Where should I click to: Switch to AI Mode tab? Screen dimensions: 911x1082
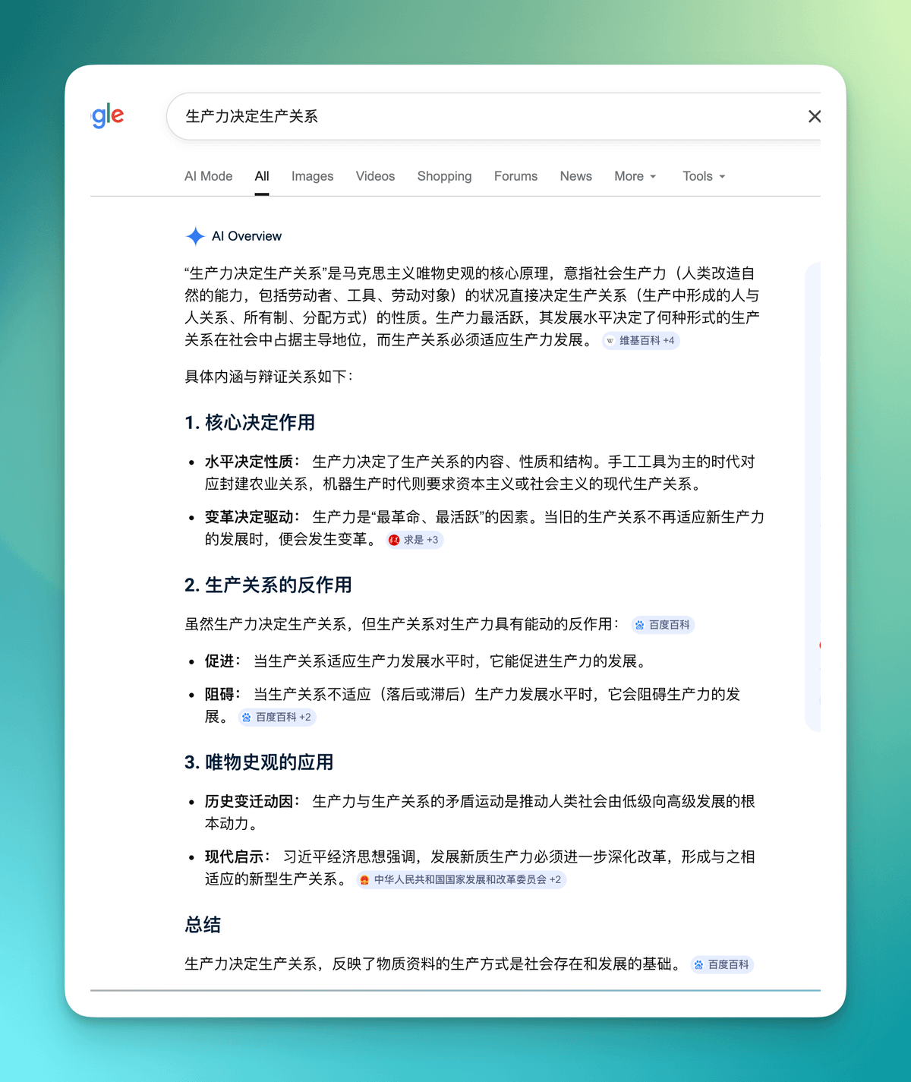coord(208,176)
